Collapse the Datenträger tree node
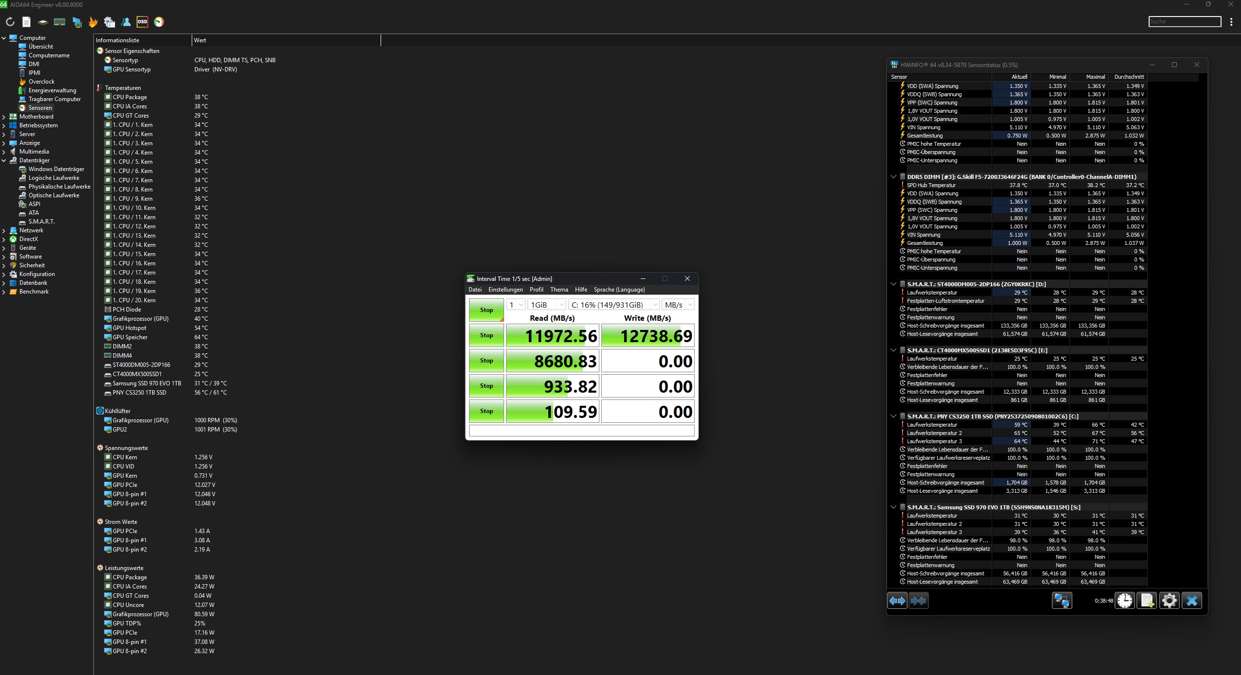Viewport: 1241px width, 675px height. pos(4,160)
